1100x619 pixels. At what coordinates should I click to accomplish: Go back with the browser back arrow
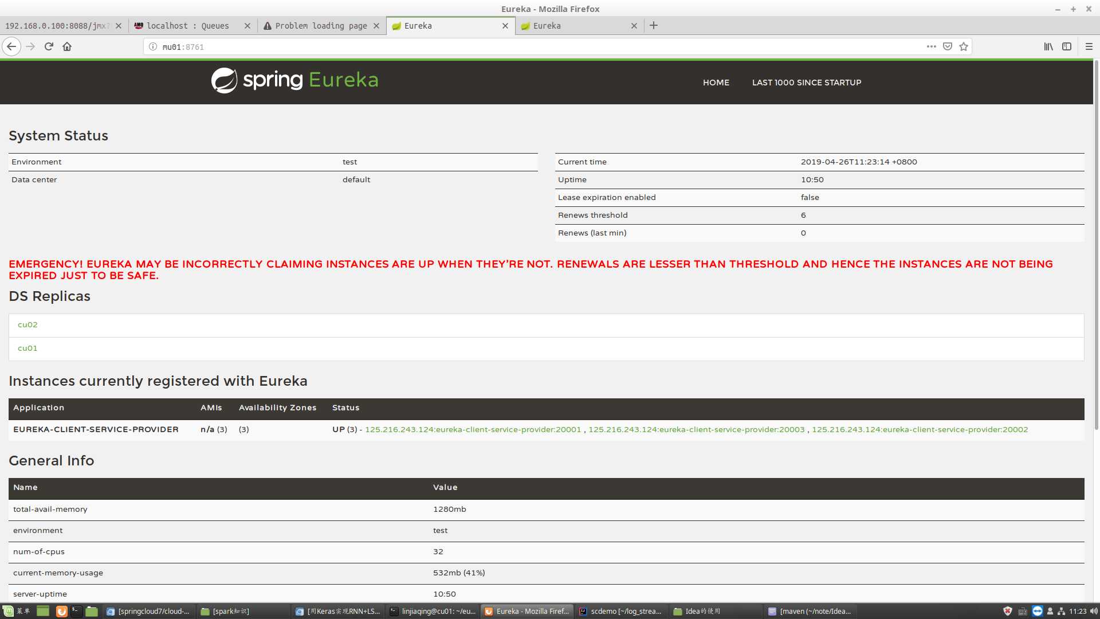(x=11, y=46)
